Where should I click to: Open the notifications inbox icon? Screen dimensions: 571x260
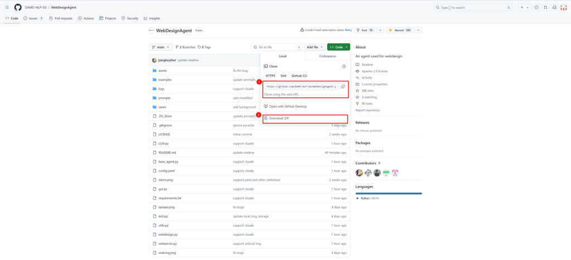(x=554, y=7)
